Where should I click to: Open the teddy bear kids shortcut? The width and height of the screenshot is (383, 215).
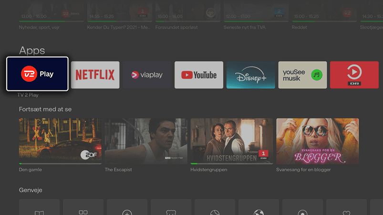tap(171, 207)
